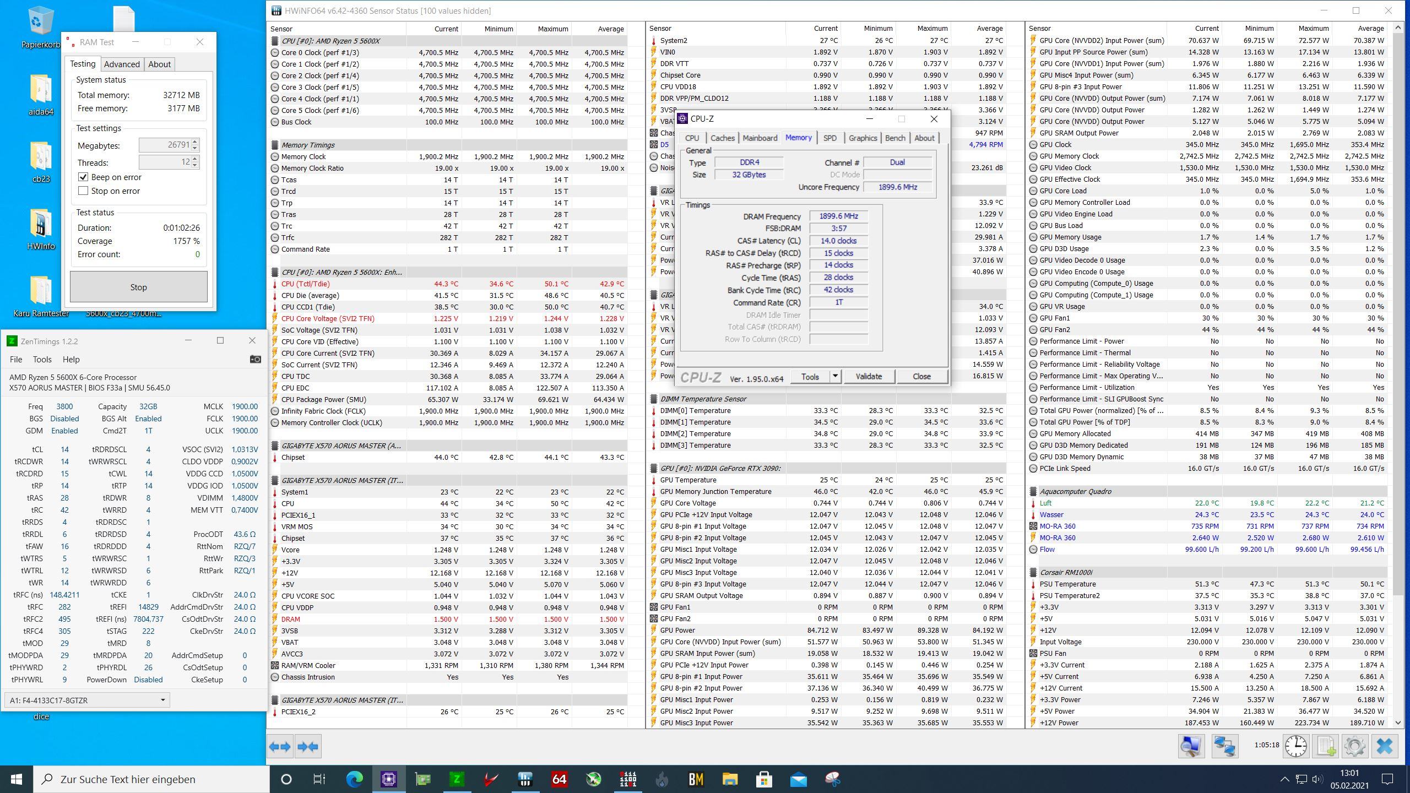Open the ZenTimings Tools menu
Viewport: 1410px width, 793px height.
click(x=42, y=359)
